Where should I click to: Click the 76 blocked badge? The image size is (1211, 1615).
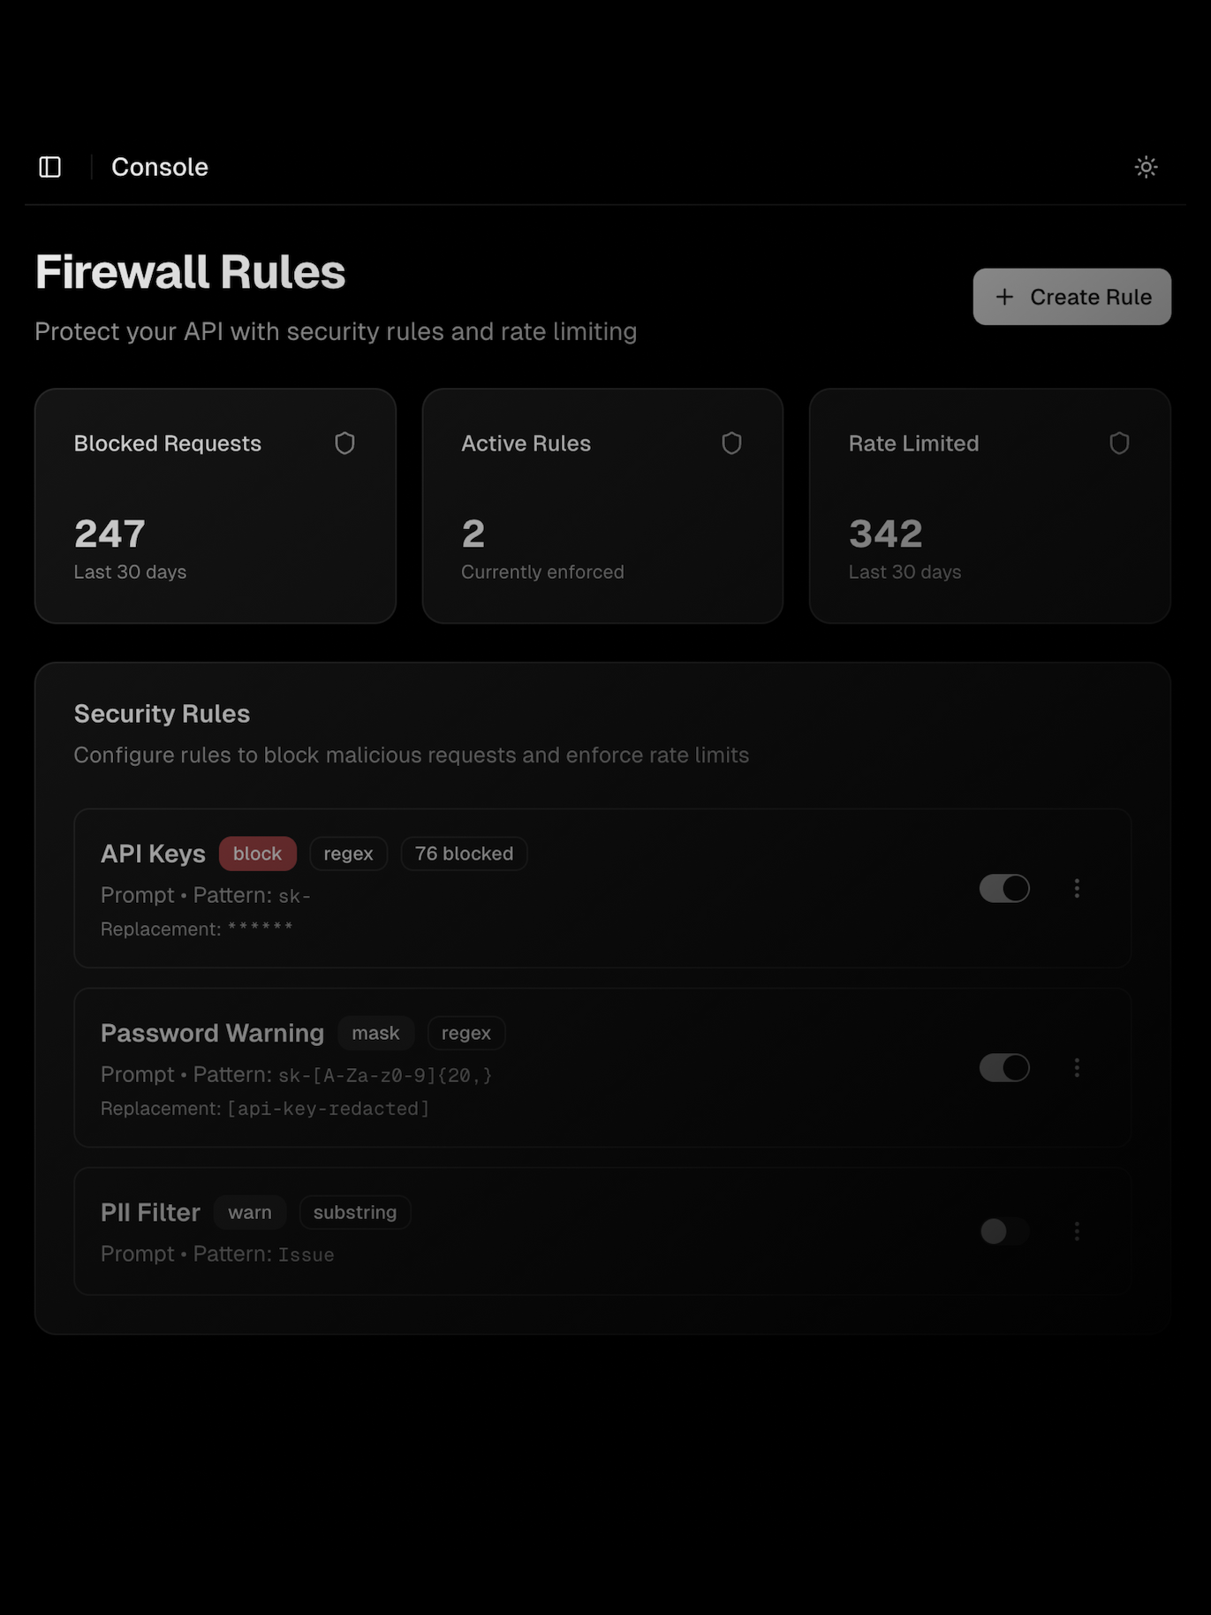pyautogui.click(x=464, y=853)
